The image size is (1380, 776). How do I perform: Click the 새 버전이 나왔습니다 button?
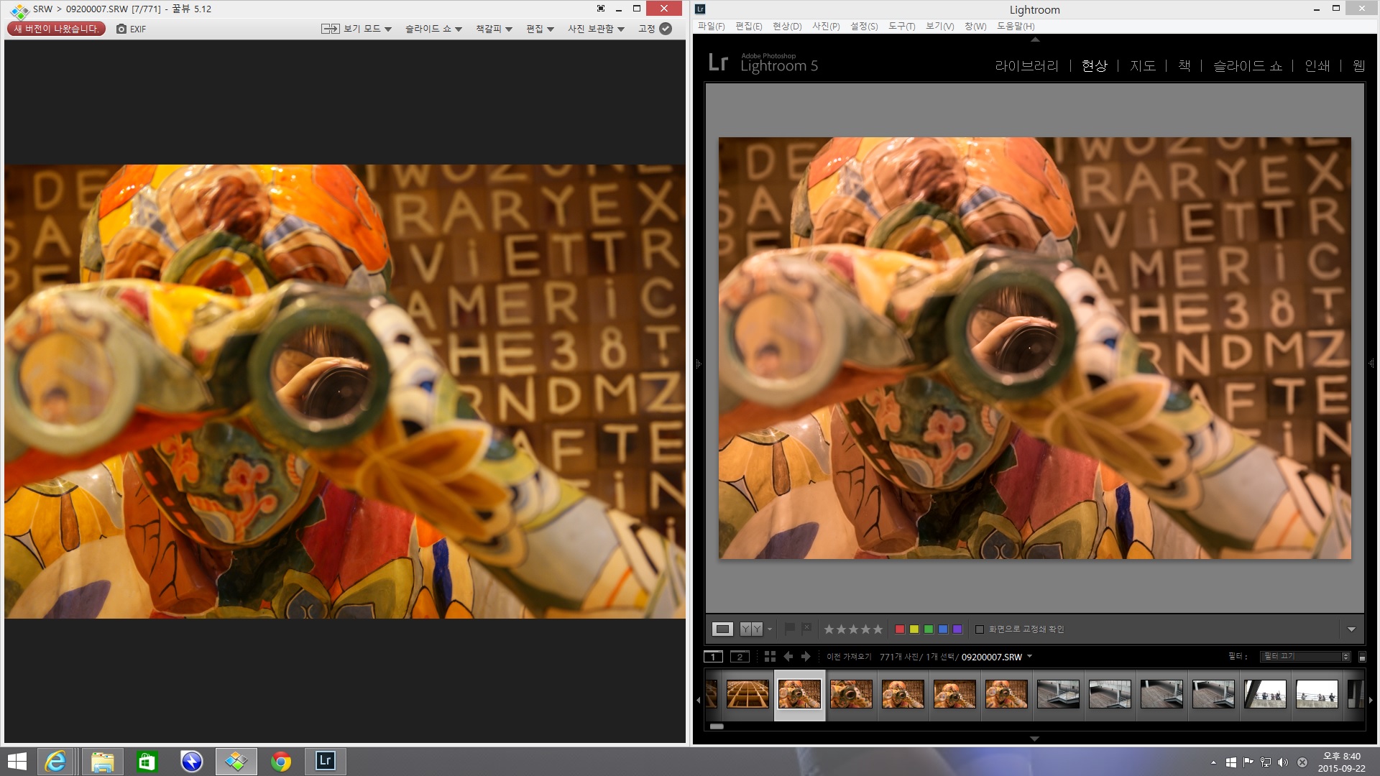(56, 29)
